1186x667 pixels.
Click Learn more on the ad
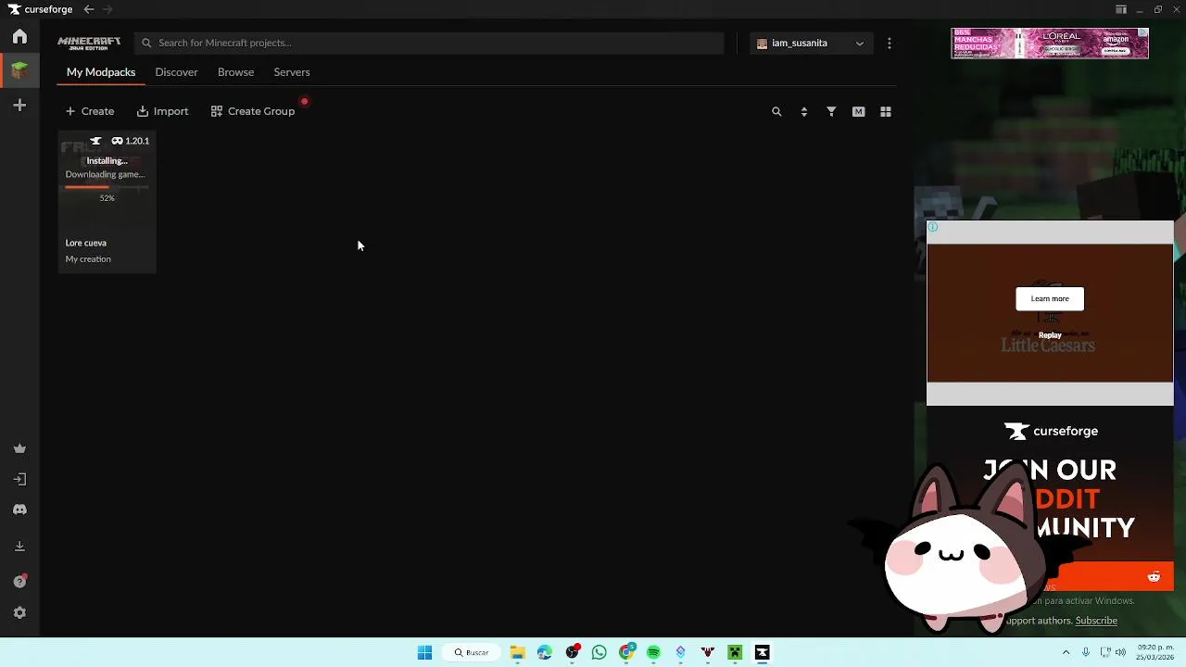coord(1050,298)
